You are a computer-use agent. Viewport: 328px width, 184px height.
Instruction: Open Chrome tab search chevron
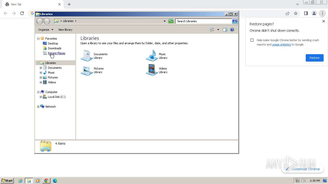[x=297, y=4]
